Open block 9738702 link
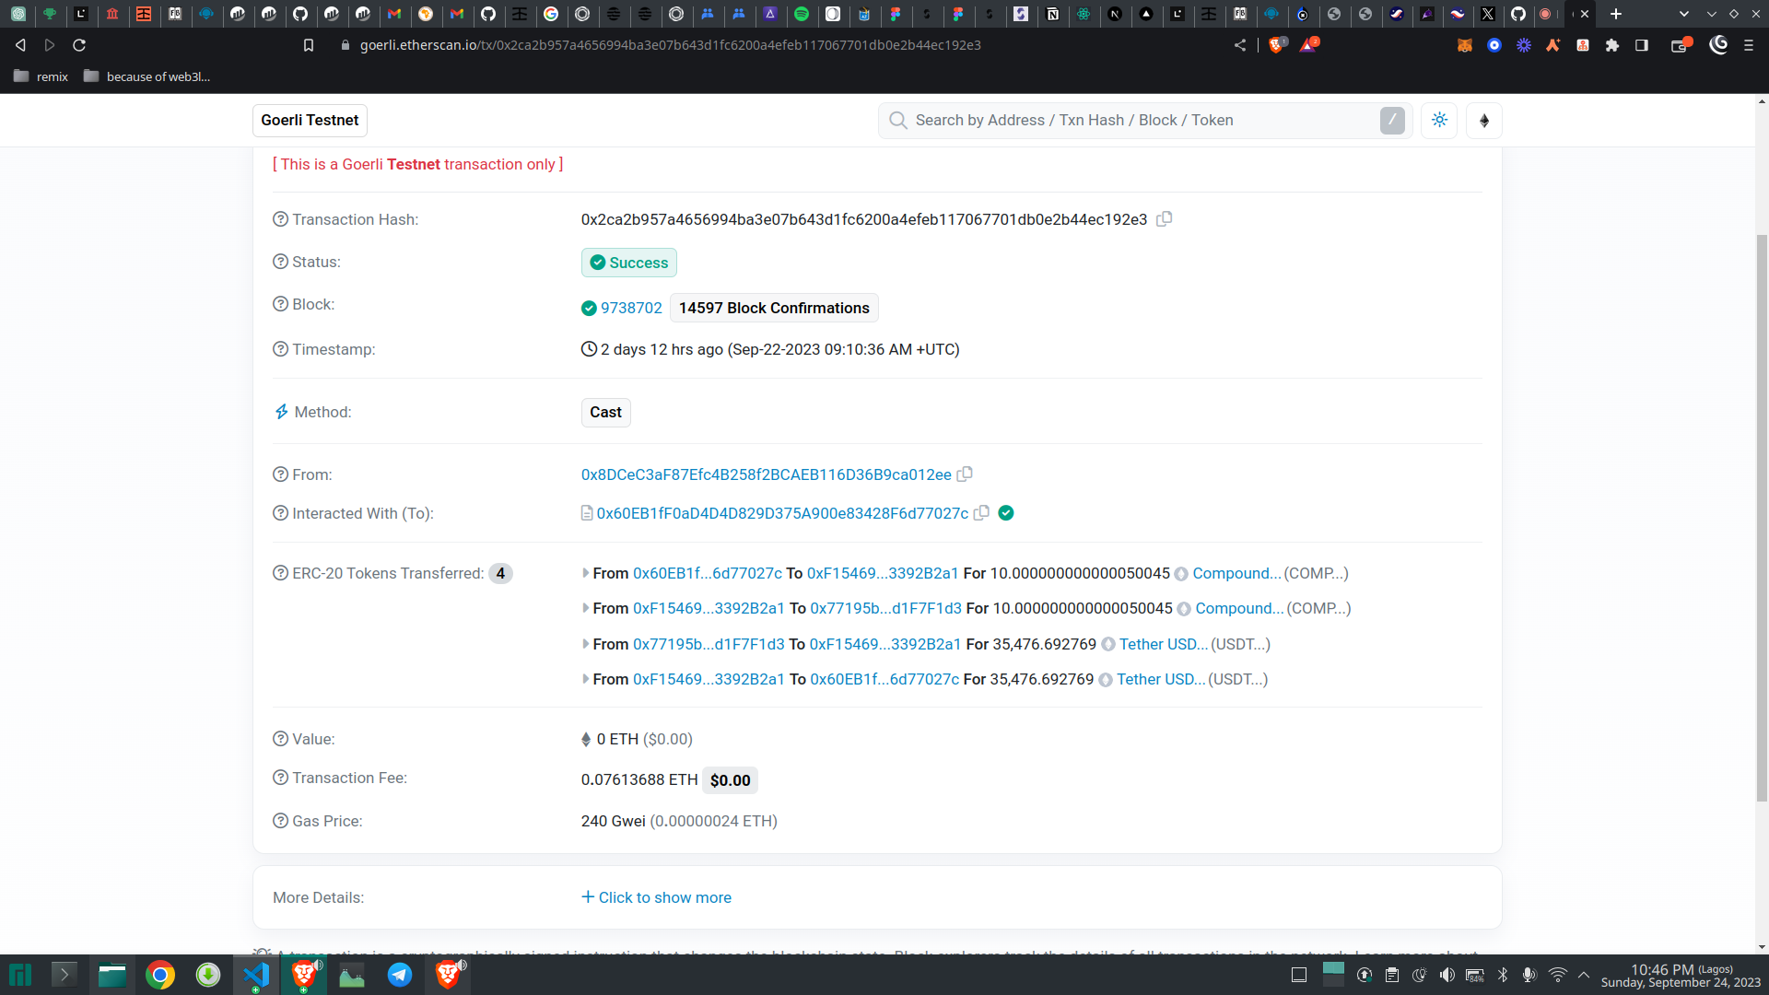Image resolution: width=1769 pixels, height=995 pixels. (631, 308)
